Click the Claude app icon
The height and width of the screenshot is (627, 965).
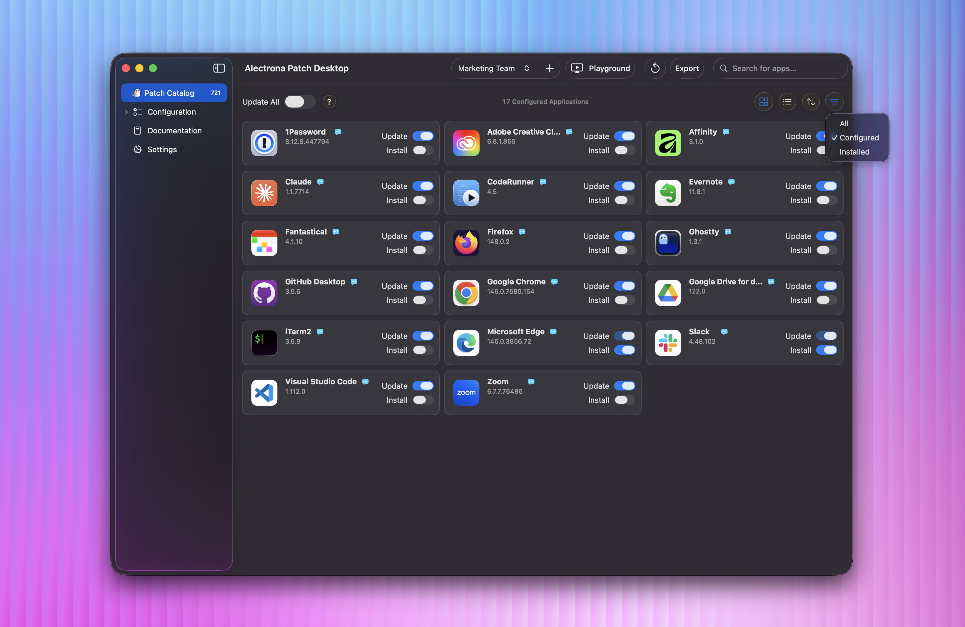tap(264, 193)
